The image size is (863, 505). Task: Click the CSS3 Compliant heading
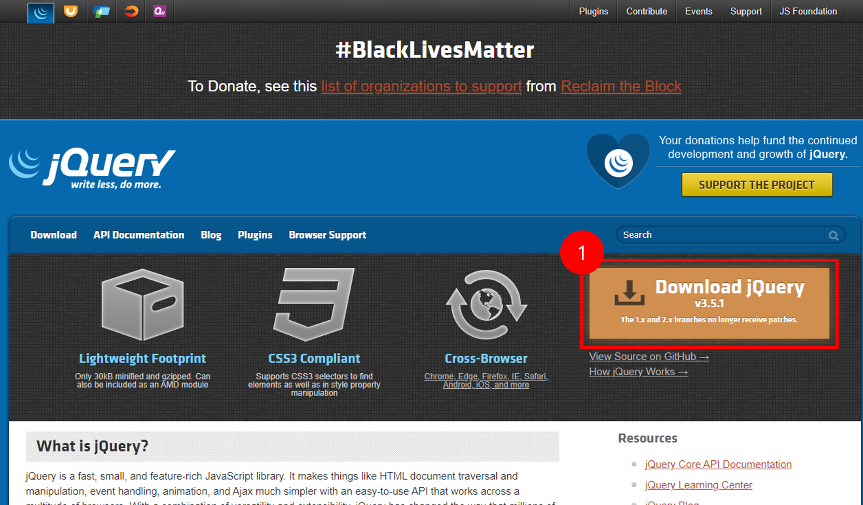tap(314, 359)
